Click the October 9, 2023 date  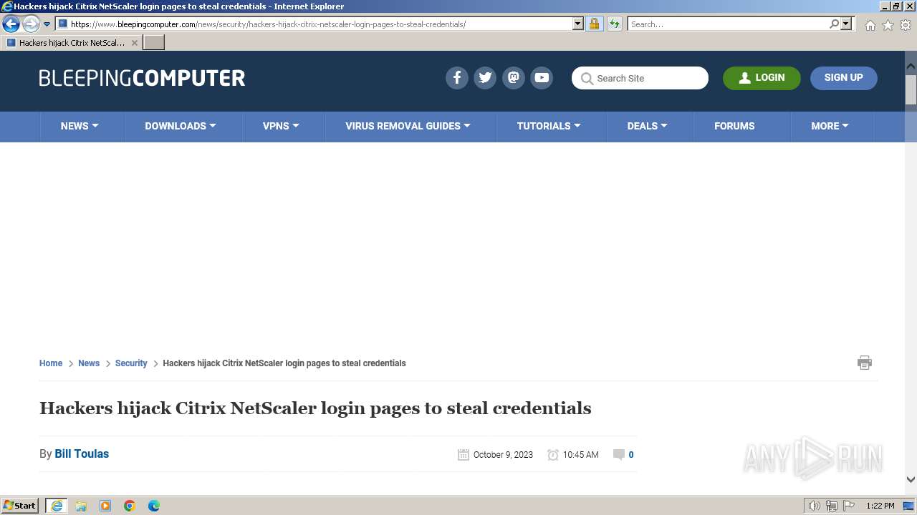click(x=503, y=455)
